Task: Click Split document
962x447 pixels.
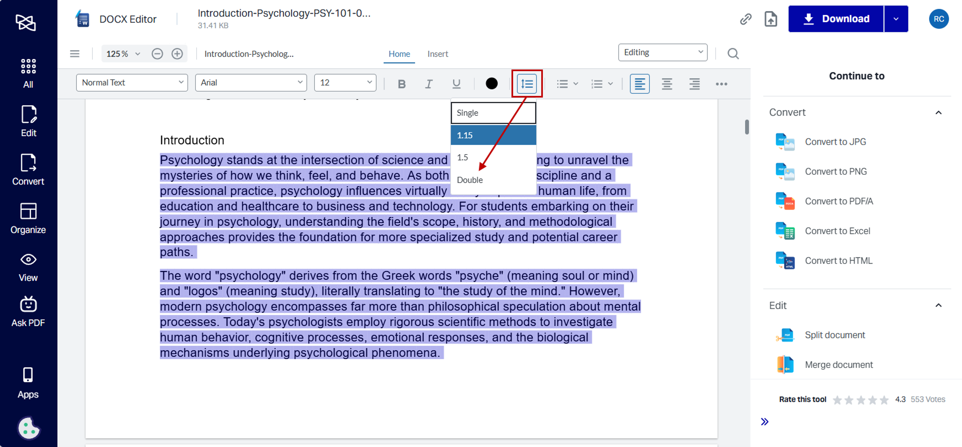Action: click(x=820, y=335)
